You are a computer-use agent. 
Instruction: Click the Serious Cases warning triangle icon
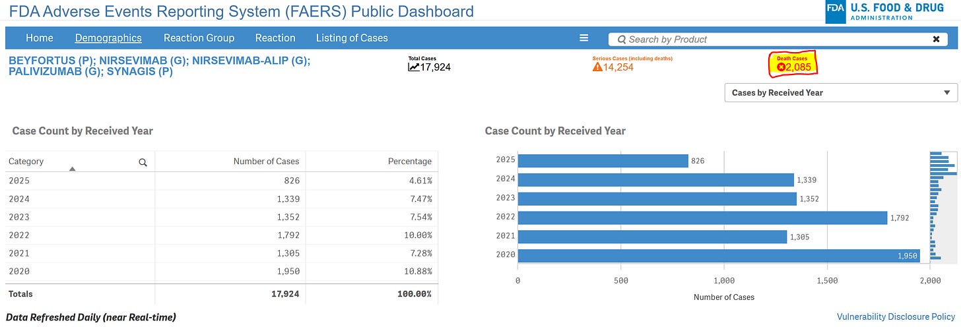pyautogui.click(x=597, y=67)
